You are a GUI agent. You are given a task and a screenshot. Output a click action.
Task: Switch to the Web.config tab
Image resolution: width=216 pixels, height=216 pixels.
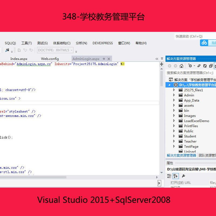point(50,59)
